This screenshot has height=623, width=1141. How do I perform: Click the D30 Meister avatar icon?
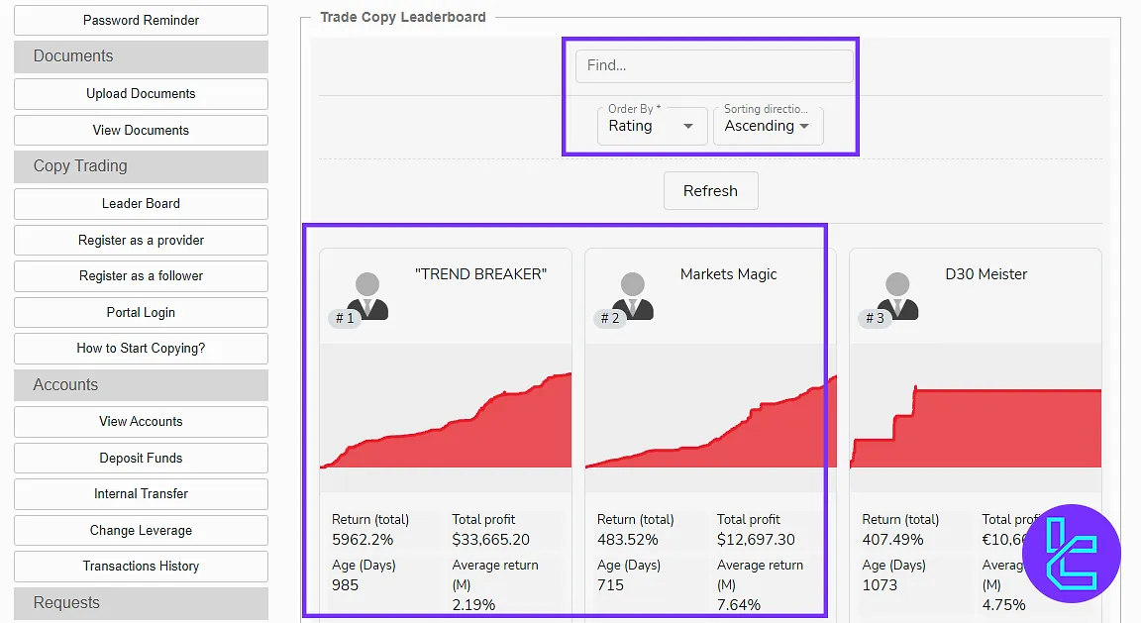click(x=898, y=296)
